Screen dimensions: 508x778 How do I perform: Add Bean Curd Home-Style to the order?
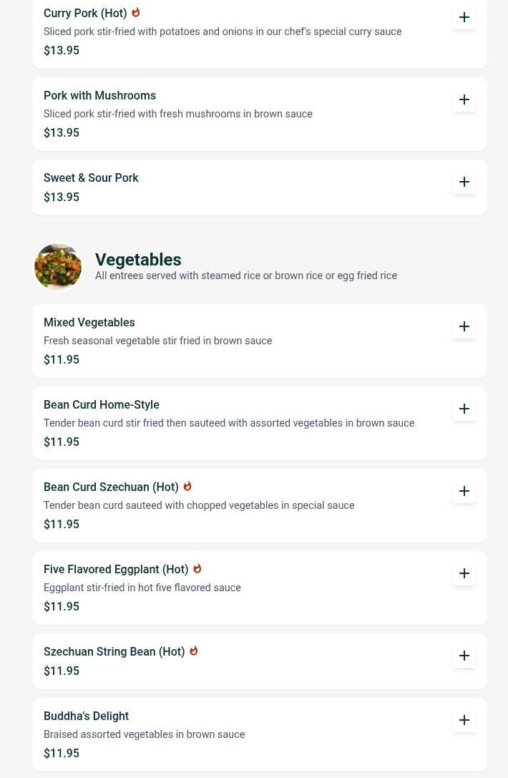pyautogui.click(x=464, y=409)
